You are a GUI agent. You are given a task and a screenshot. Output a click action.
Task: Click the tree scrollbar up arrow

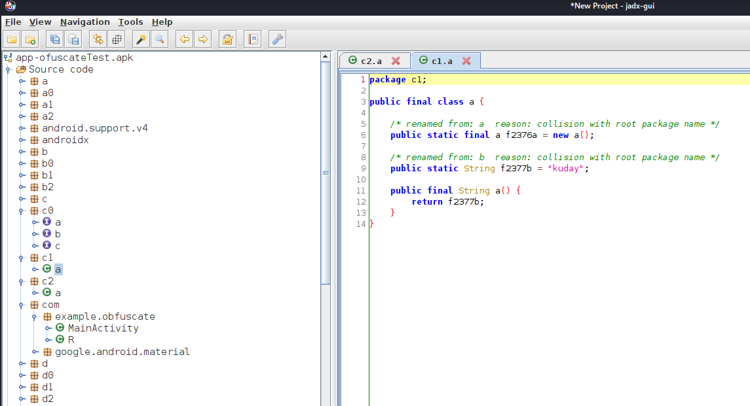pyautogui.click(x=326, y=56)
